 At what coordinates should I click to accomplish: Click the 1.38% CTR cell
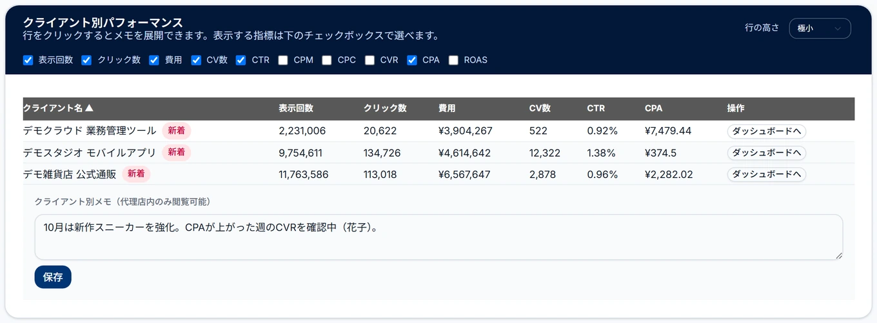(602, 153)
